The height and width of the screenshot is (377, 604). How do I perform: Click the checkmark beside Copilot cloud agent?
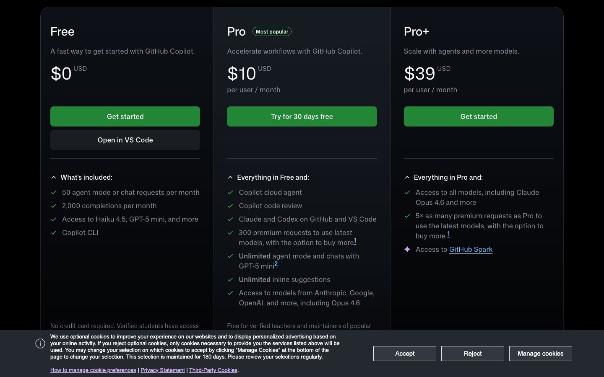pyautogui.click(x=230, y=193)
